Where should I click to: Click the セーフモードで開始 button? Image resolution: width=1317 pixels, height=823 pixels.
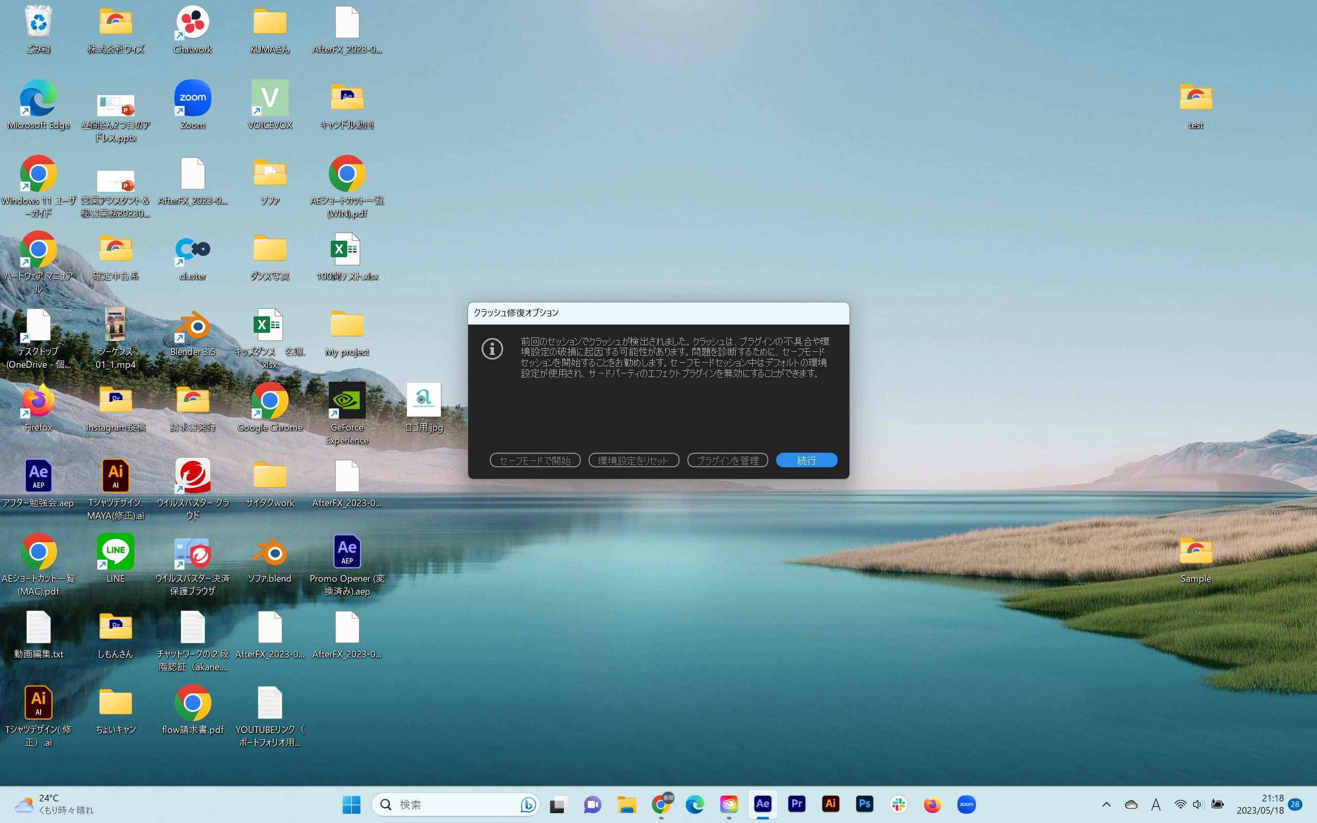535,460
